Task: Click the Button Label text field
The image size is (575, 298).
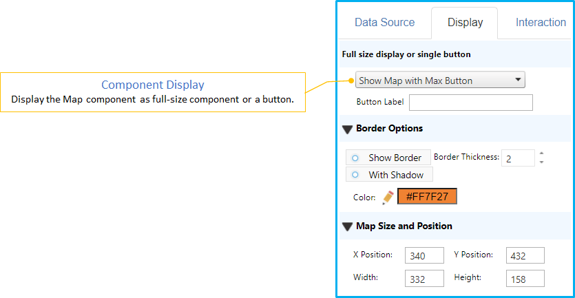Action: (x=471, y=103)
